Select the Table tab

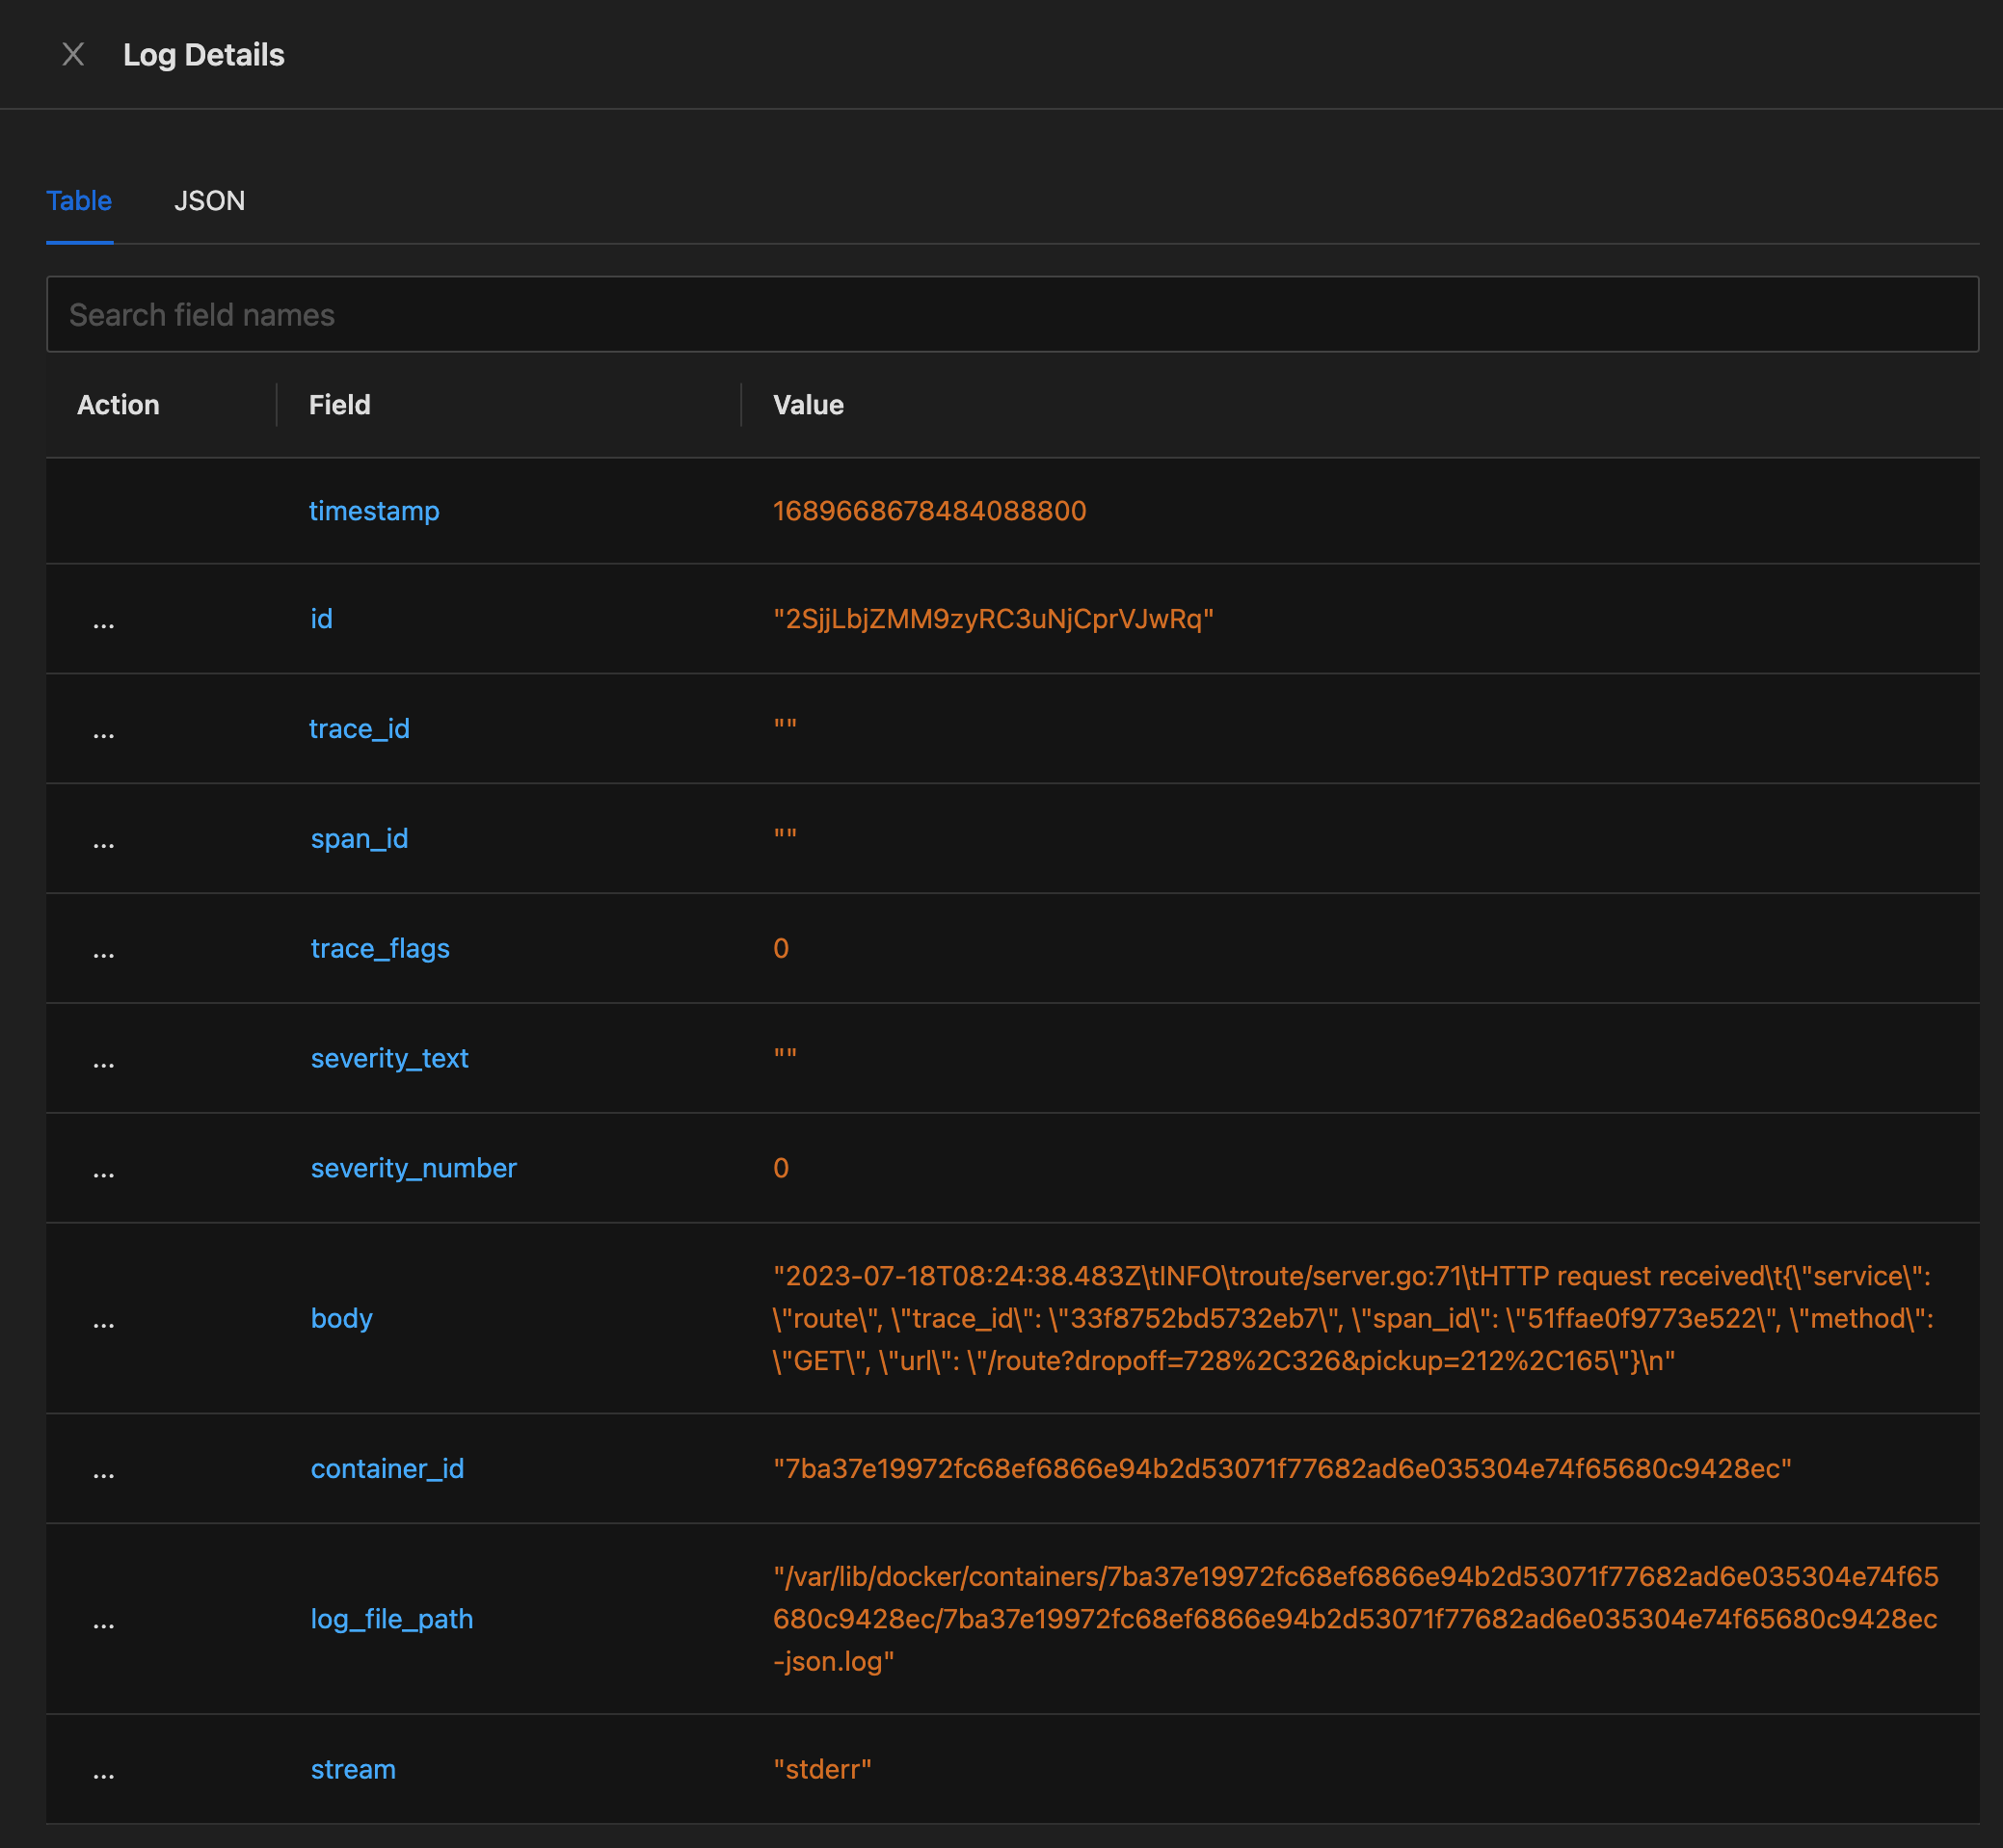(79, 201)
